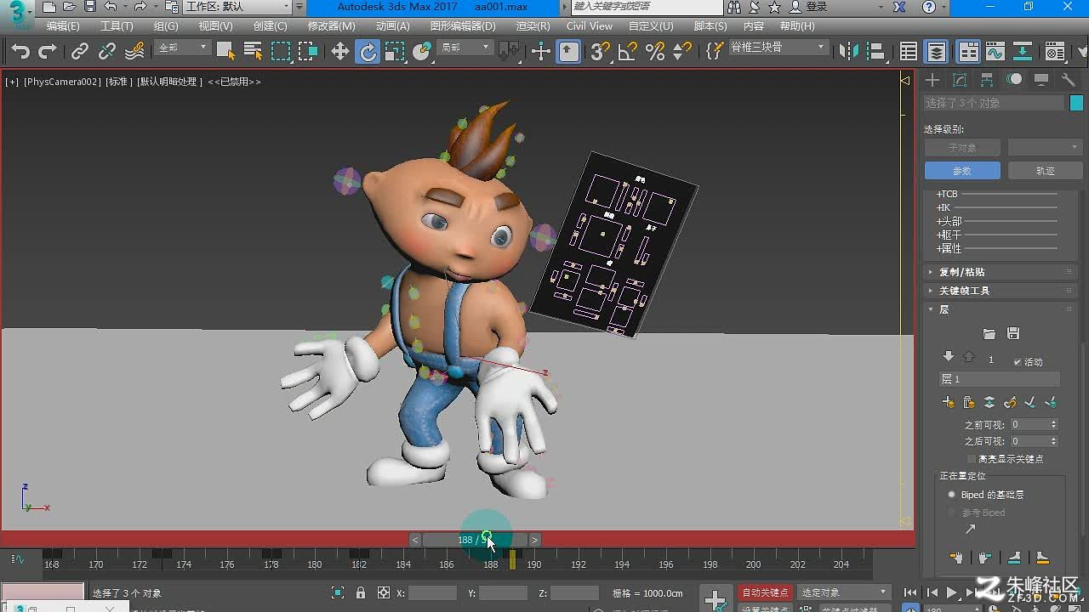Toggle Layer Explorer icon
The width and height of the screenshot is (1089, 612).
[937, 52]
